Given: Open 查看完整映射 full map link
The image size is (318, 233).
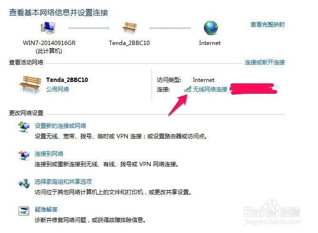Looking at the screenshot, I should (268, 25).
